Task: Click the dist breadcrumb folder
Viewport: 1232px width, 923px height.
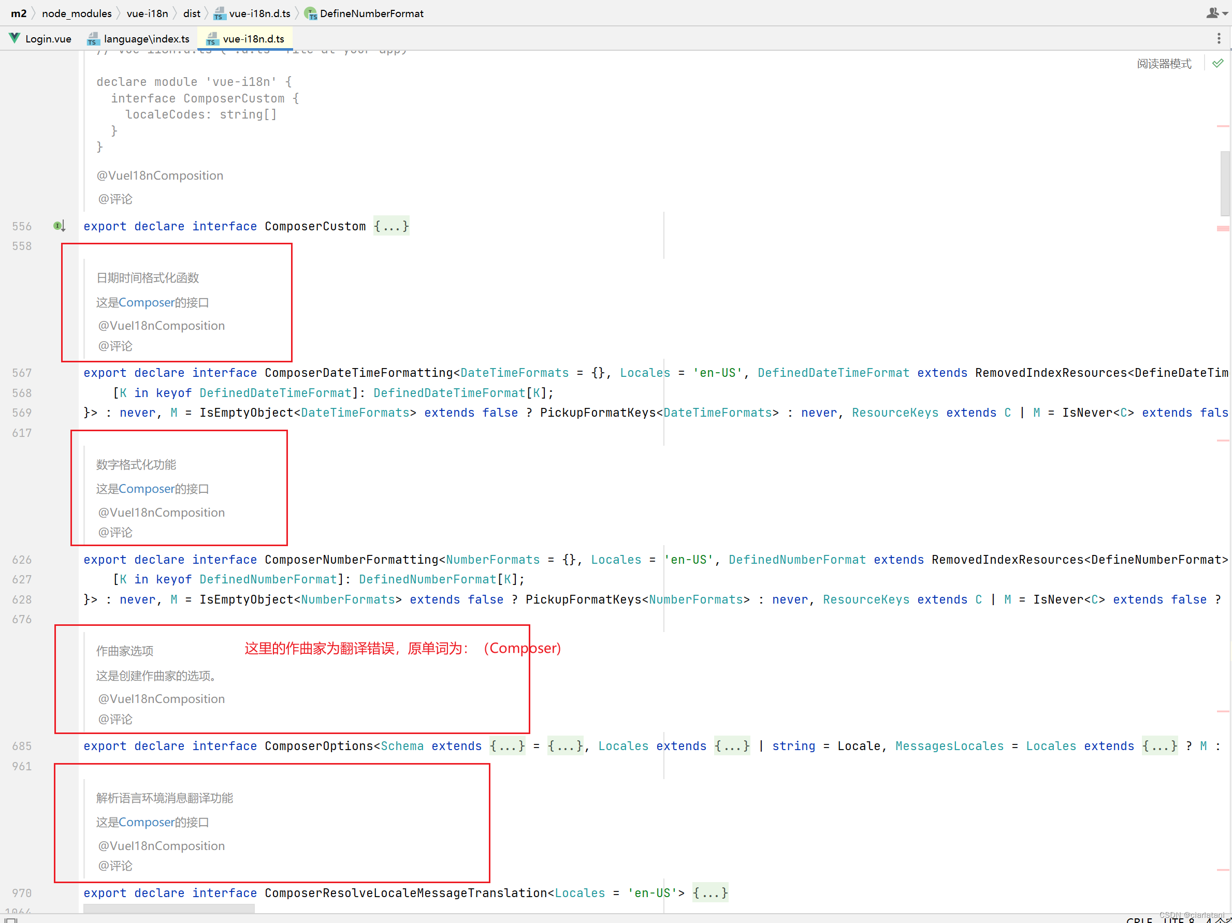Action: (x=192, y=13)
